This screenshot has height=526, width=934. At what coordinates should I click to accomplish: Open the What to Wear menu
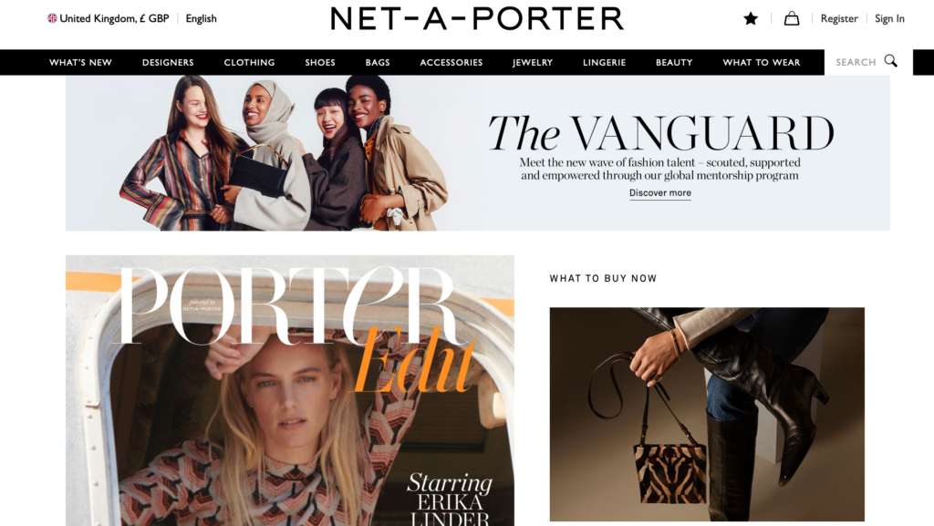(762, 63)
